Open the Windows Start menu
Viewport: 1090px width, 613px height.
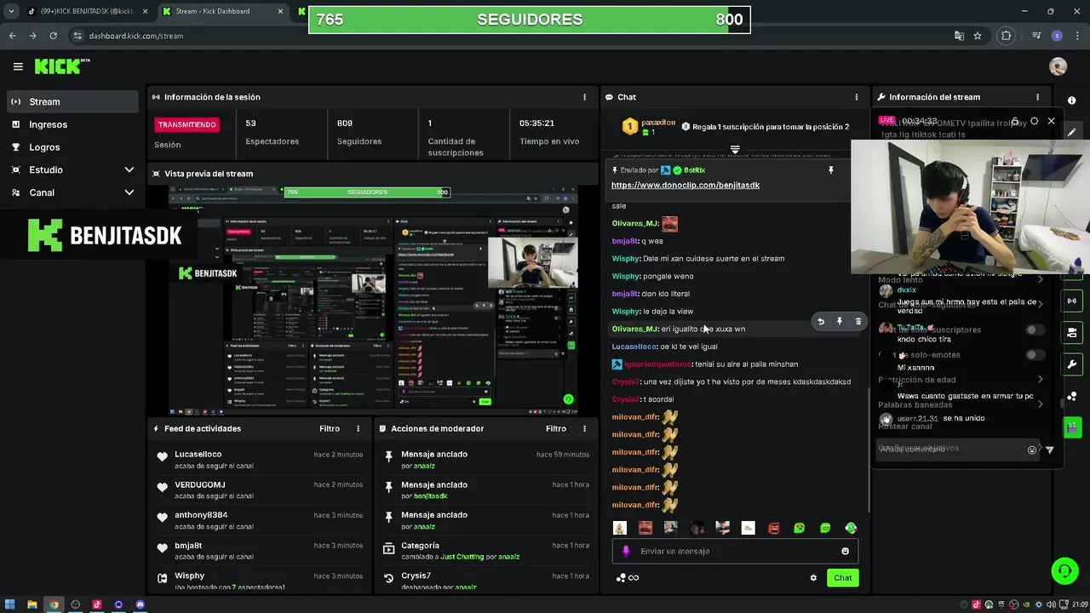(x=11, y=604)
